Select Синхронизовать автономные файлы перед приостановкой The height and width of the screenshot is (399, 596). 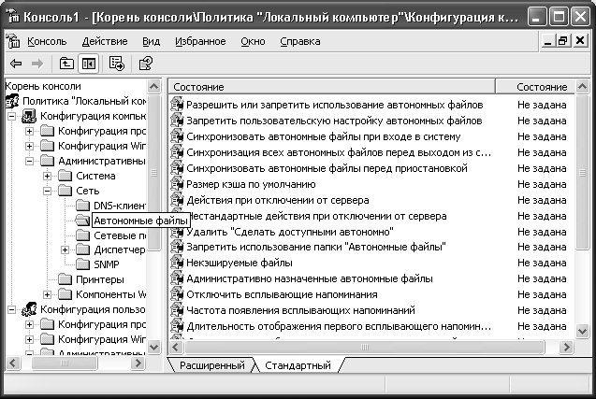pyautogui.click(x=327, y=168)
